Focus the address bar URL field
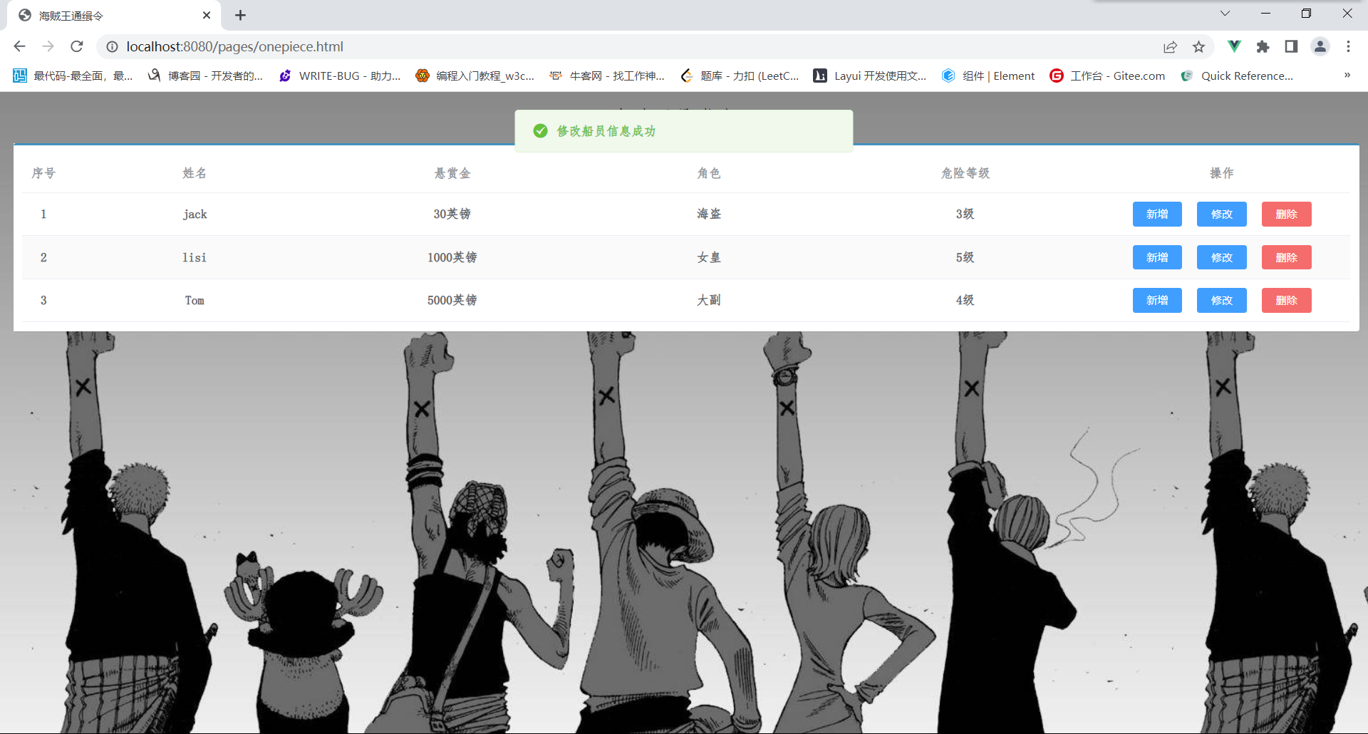This screenshot has width=1368, height=734. click(x=634, y=46)
